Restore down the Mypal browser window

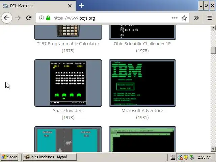[x=206, y=5]
